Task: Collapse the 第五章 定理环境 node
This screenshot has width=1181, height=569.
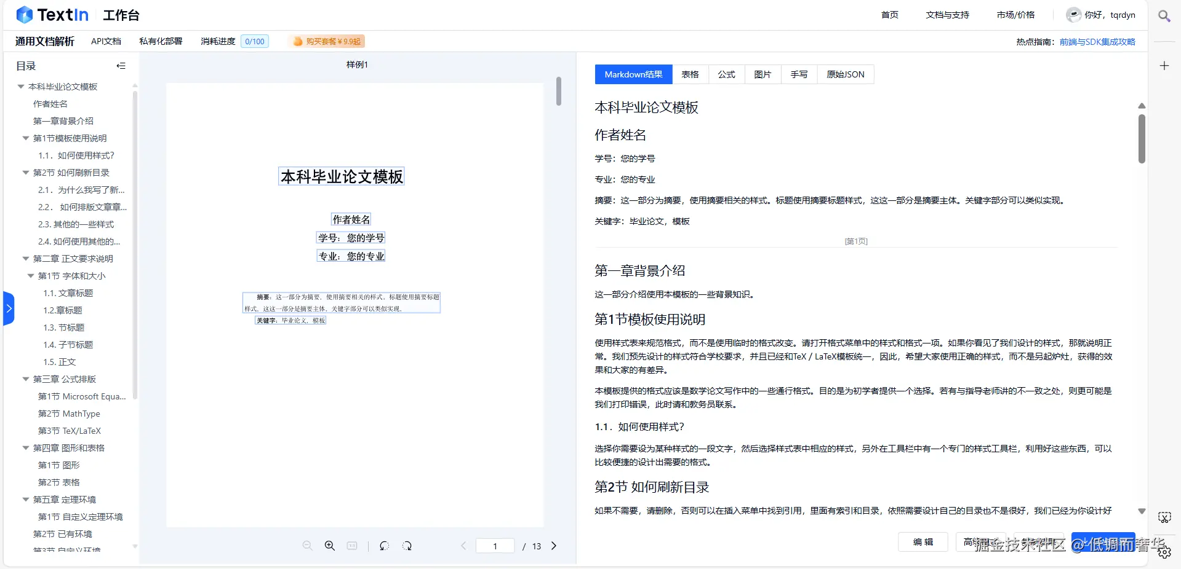Action: (26, 500)
